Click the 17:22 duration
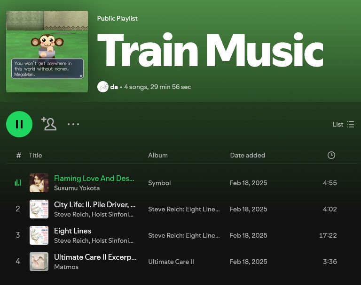The image size is (361, 285). click(x=328, y=235)
